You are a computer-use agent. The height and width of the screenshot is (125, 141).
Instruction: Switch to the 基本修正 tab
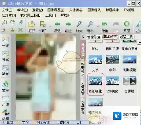coord(110,37)
